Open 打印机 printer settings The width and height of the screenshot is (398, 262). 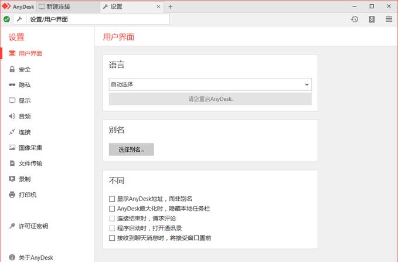tap(27, 195)
